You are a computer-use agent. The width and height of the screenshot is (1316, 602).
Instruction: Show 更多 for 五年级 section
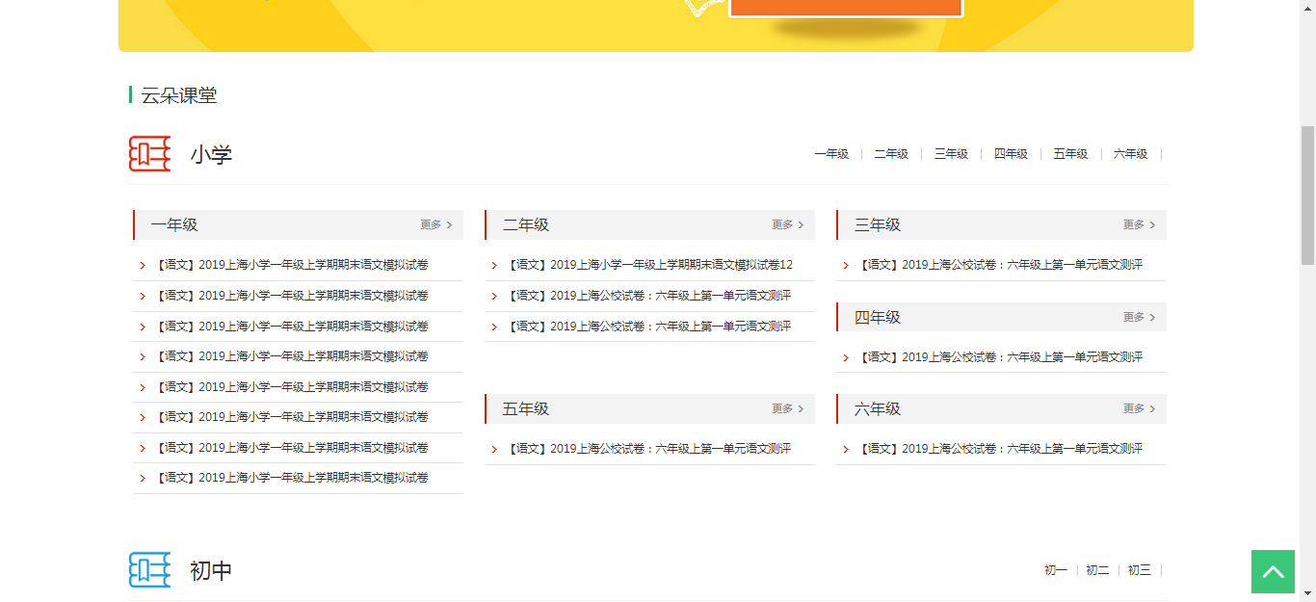pos(787,408)
